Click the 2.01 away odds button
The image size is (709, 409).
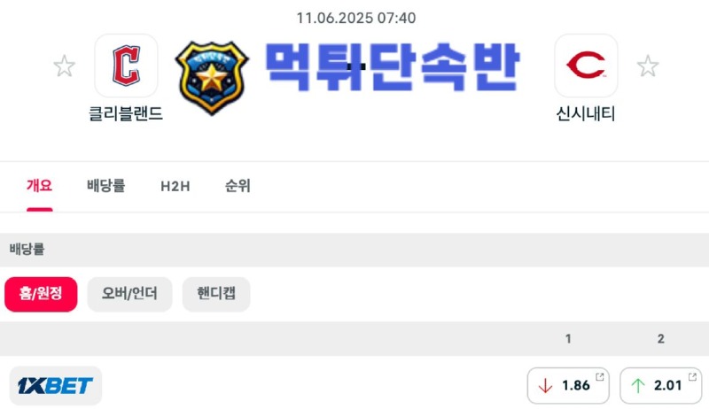click(660, 385)
